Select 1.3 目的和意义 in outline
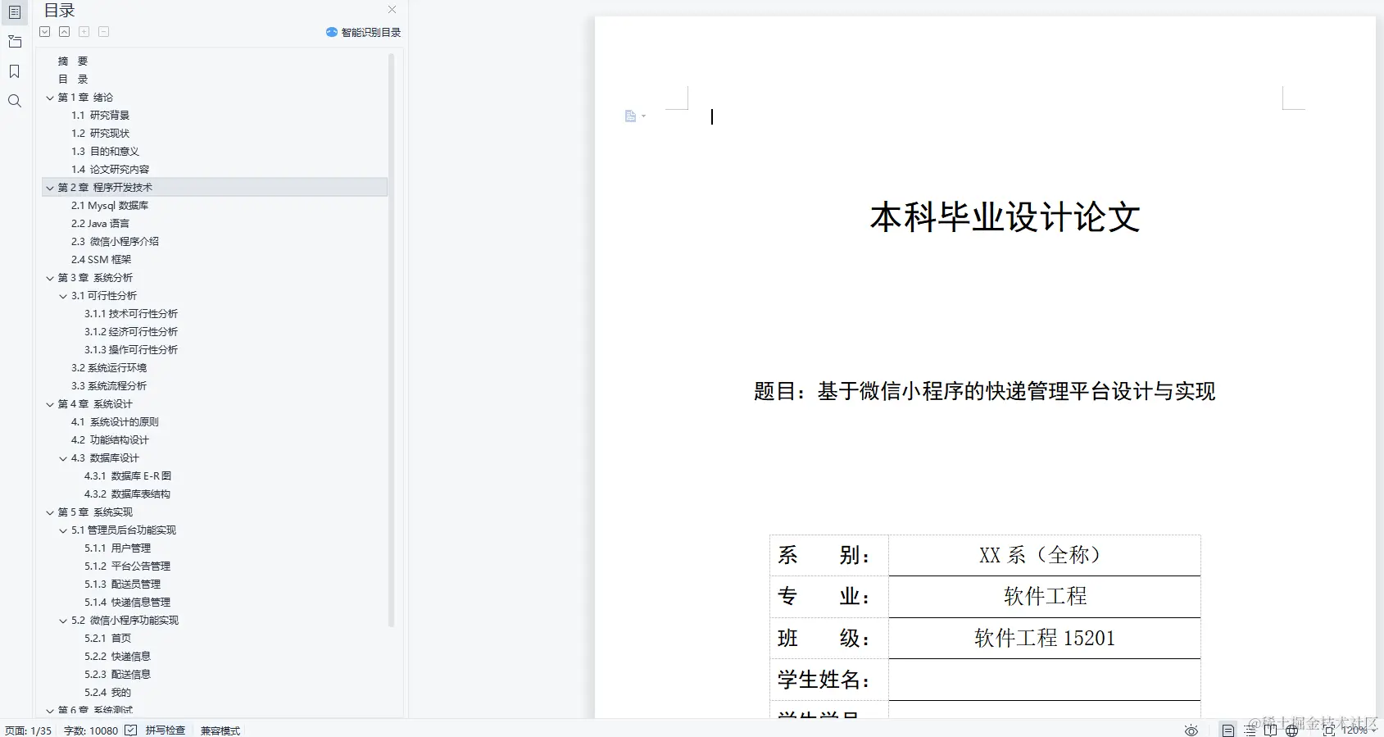This screenshot has height=737, width=1384. point(105,152)
